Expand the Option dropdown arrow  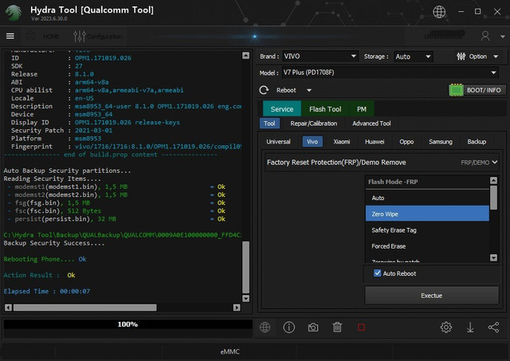[x=496, y=57]
